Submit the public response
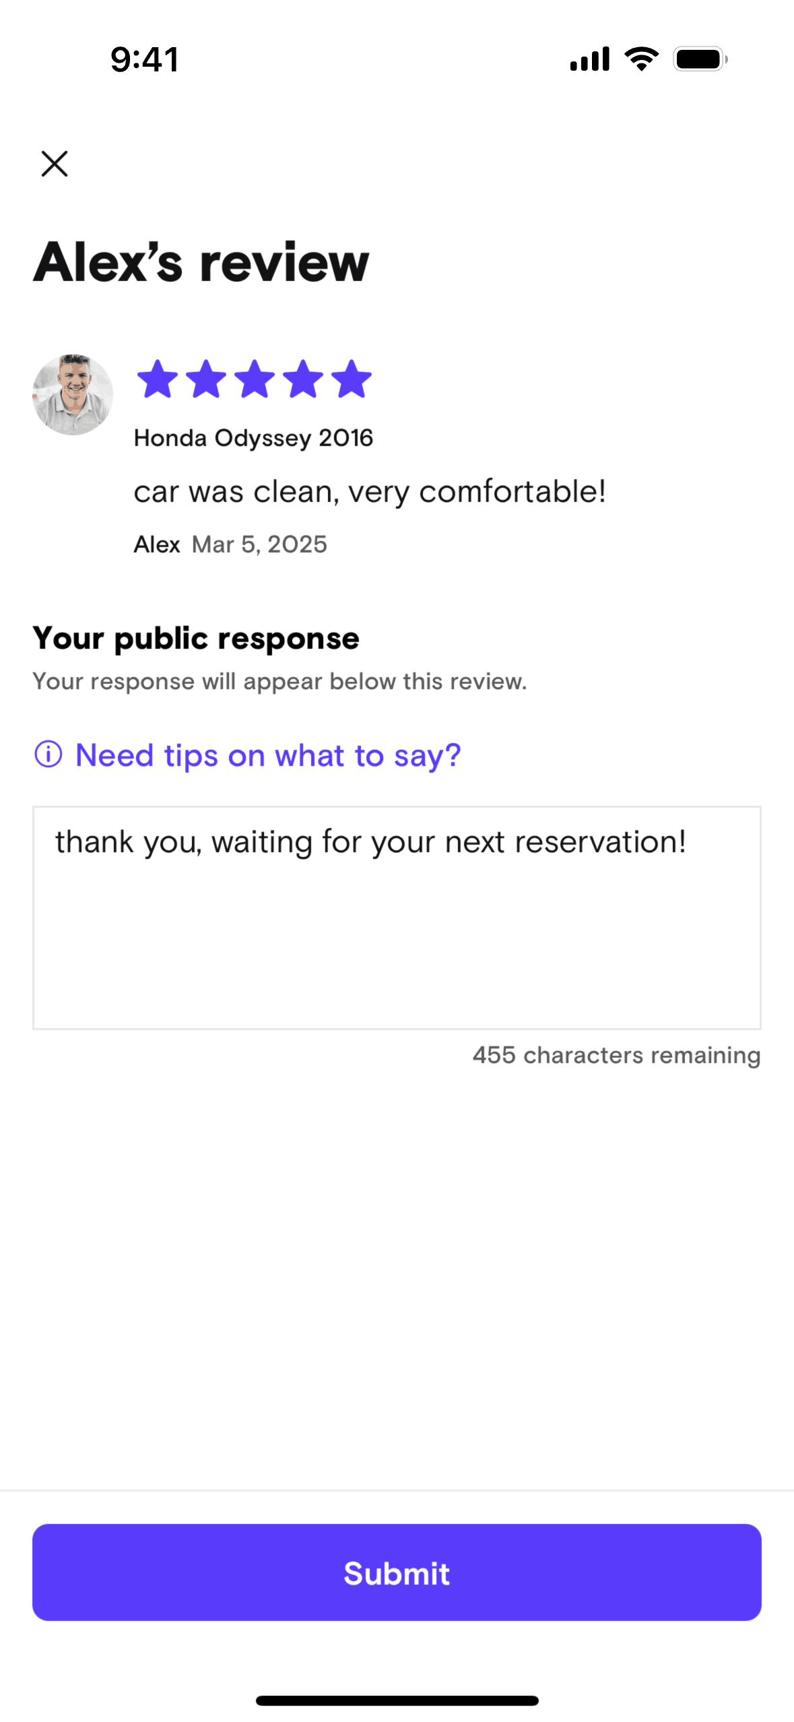 (397, 1572)
